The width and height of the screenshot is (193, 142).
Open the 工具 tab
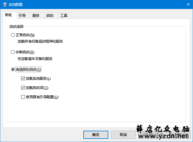pos(65,15)
